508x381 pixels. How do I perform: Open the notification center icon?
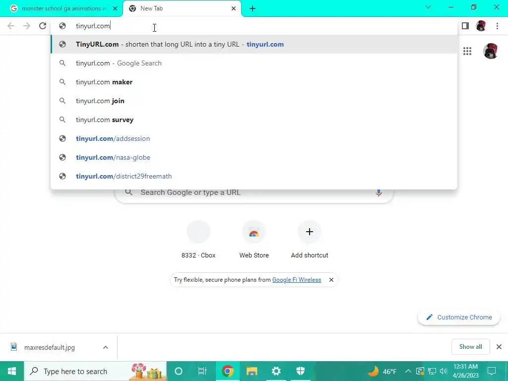492,371
